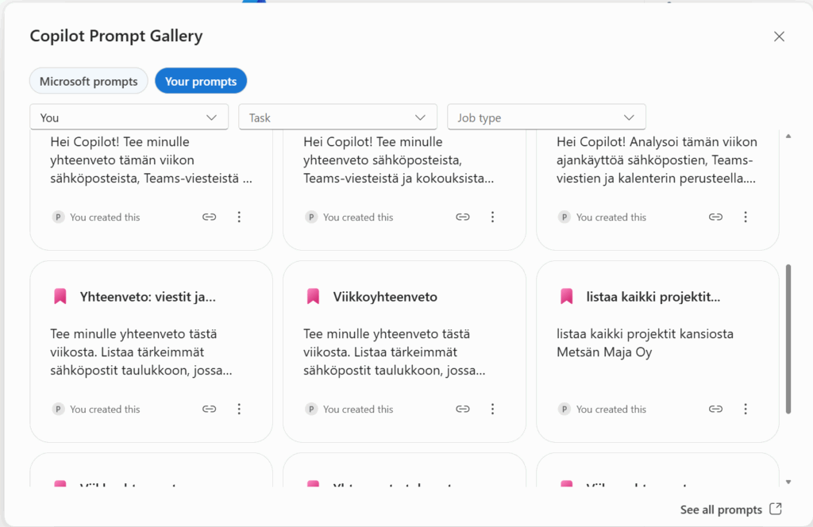
Task: Click the P avatar on the 'Analysoi tämän viikon' card
Action: (x=564, y=217)
